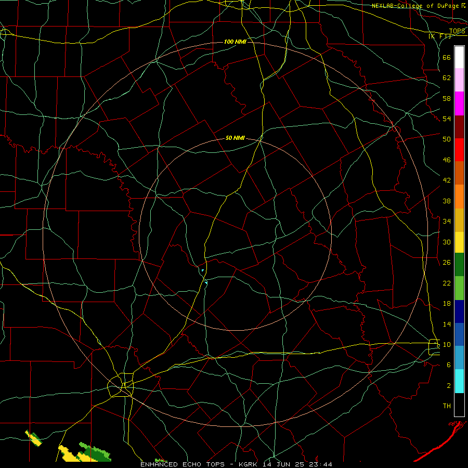
Task: Click the light orange 38 kft swatch
Action: 459,197
